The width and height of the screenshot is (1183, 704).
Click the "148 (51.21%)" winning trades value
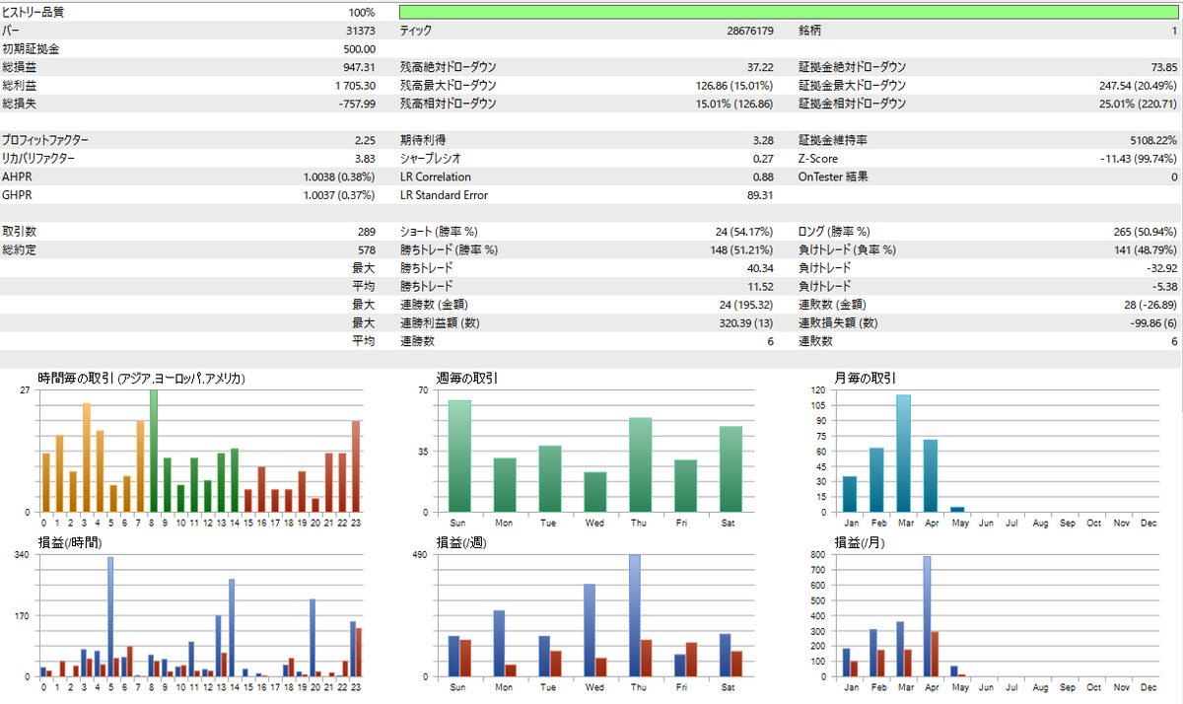741,248
